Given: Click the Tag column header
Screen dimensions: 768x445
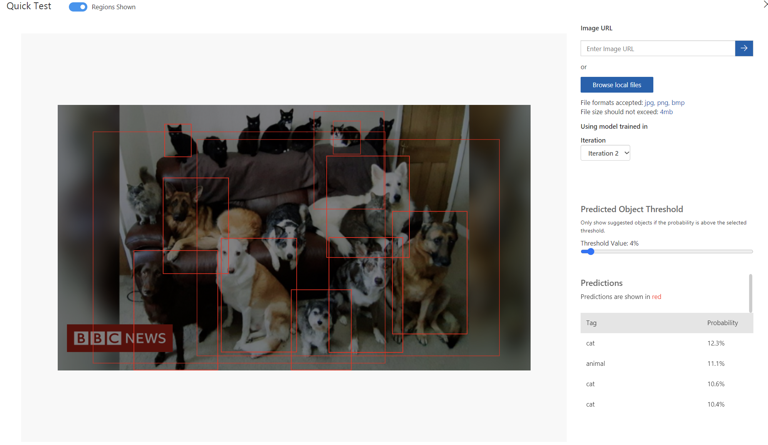Looking at the screenshot, I should [591, 323].
